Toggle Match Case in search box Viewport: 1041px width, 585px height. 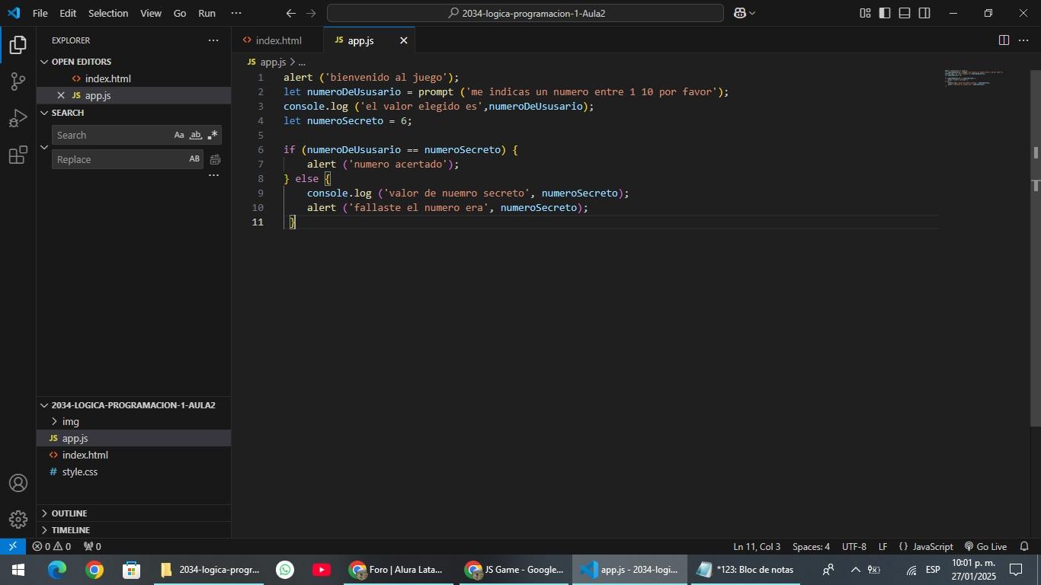coord(179,135)
